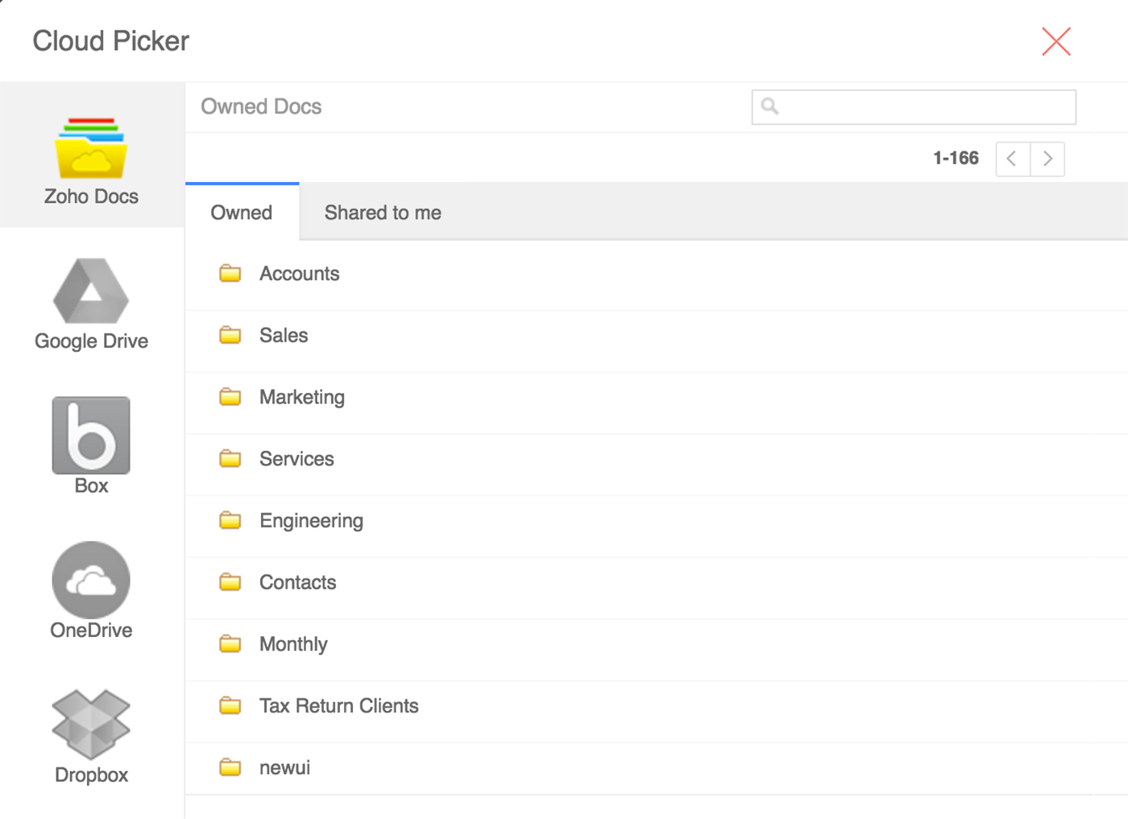Select the OneDrive cloud icon
This screenshot has width=1128, height=819.
(x=91, y=580)
